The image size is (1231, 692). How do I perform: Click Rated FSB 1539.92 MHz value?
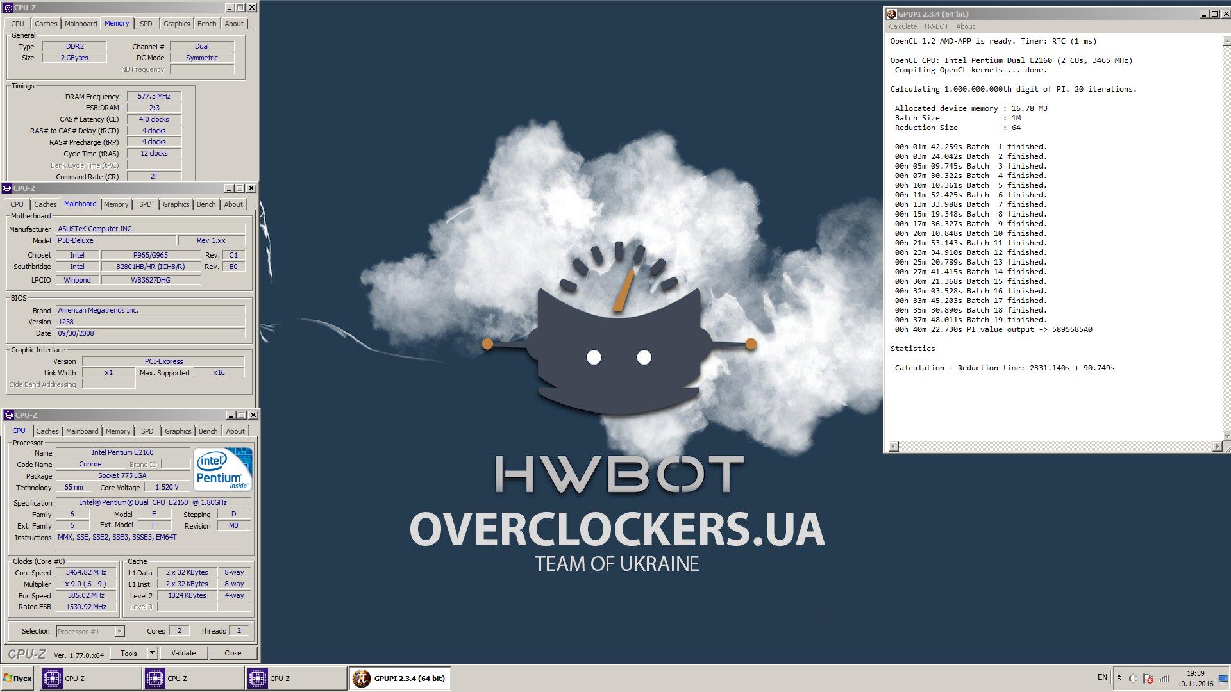tap(86, 607)
